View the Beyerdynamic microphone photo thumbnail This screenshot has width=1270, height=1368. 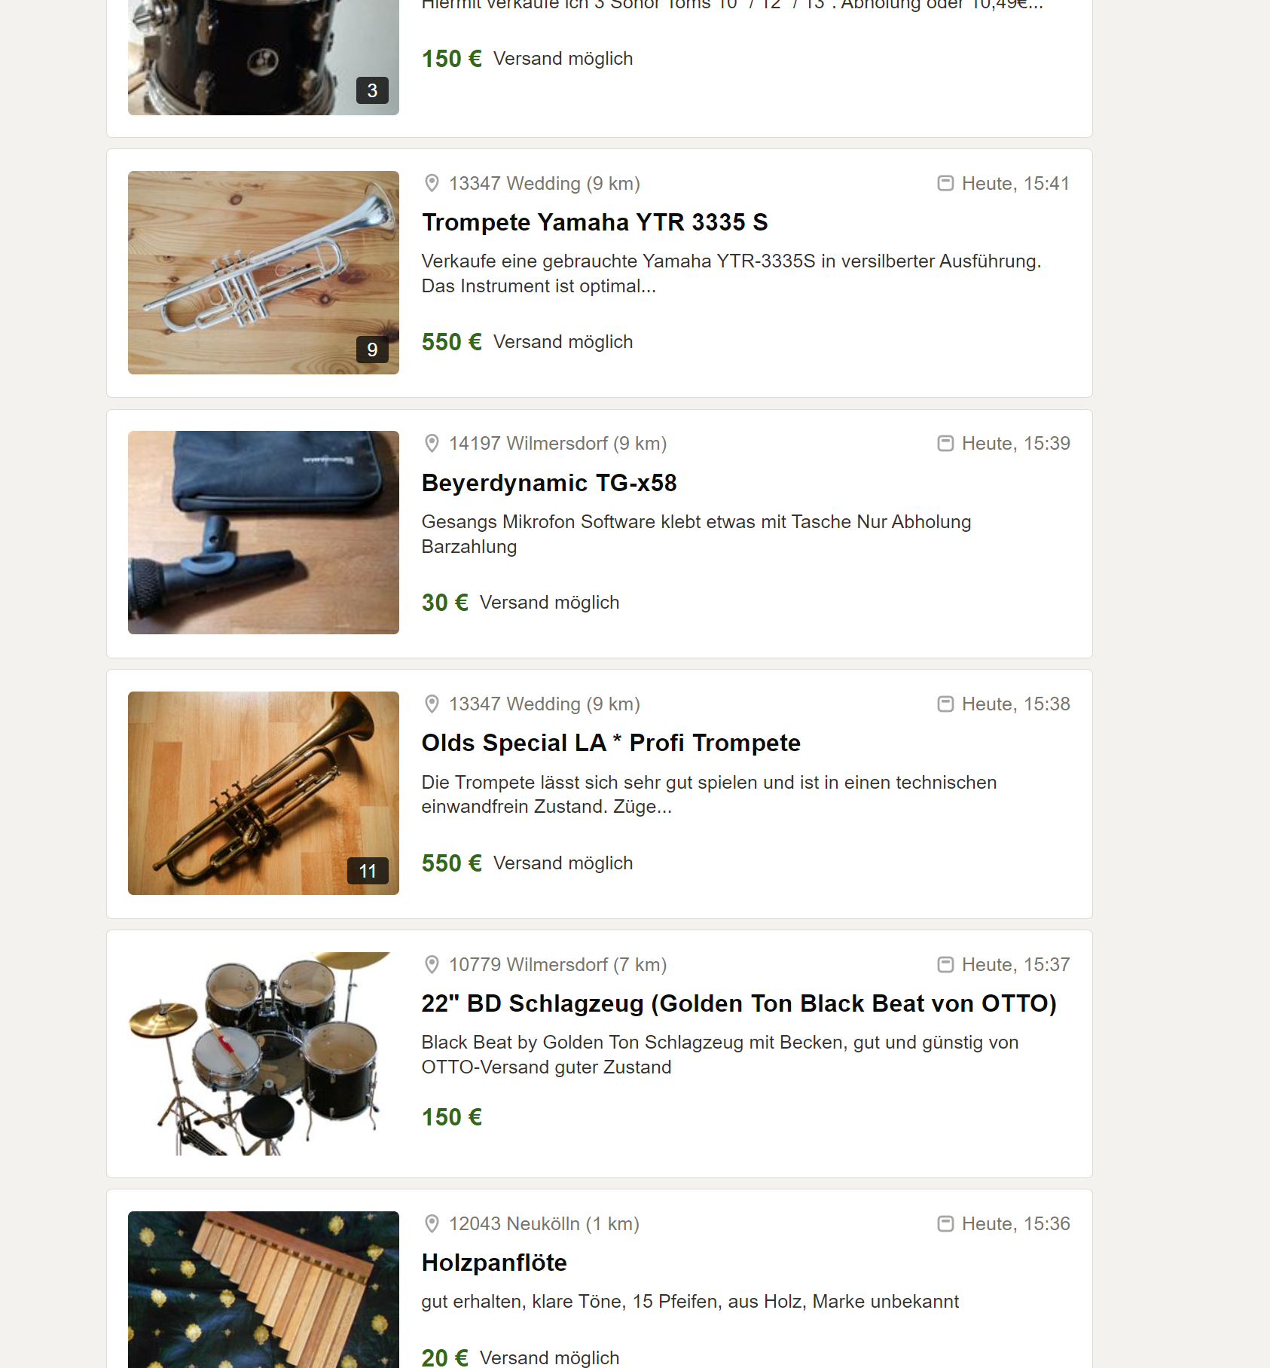tap(264, 533)
